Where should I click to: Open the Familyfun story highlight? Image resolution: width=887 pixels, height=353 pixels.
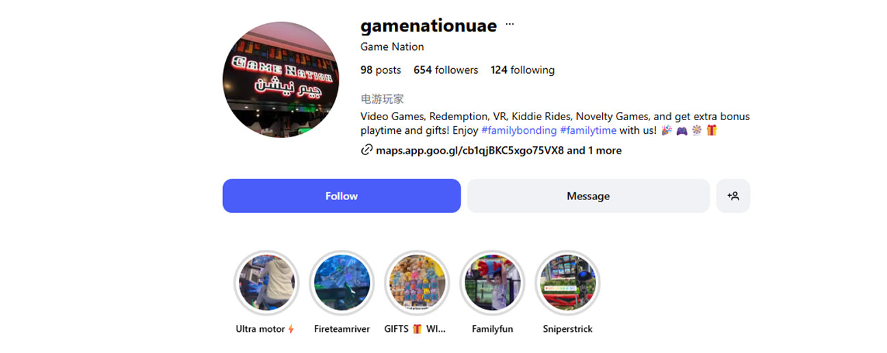pyautogui.click(x=492, y=283)
